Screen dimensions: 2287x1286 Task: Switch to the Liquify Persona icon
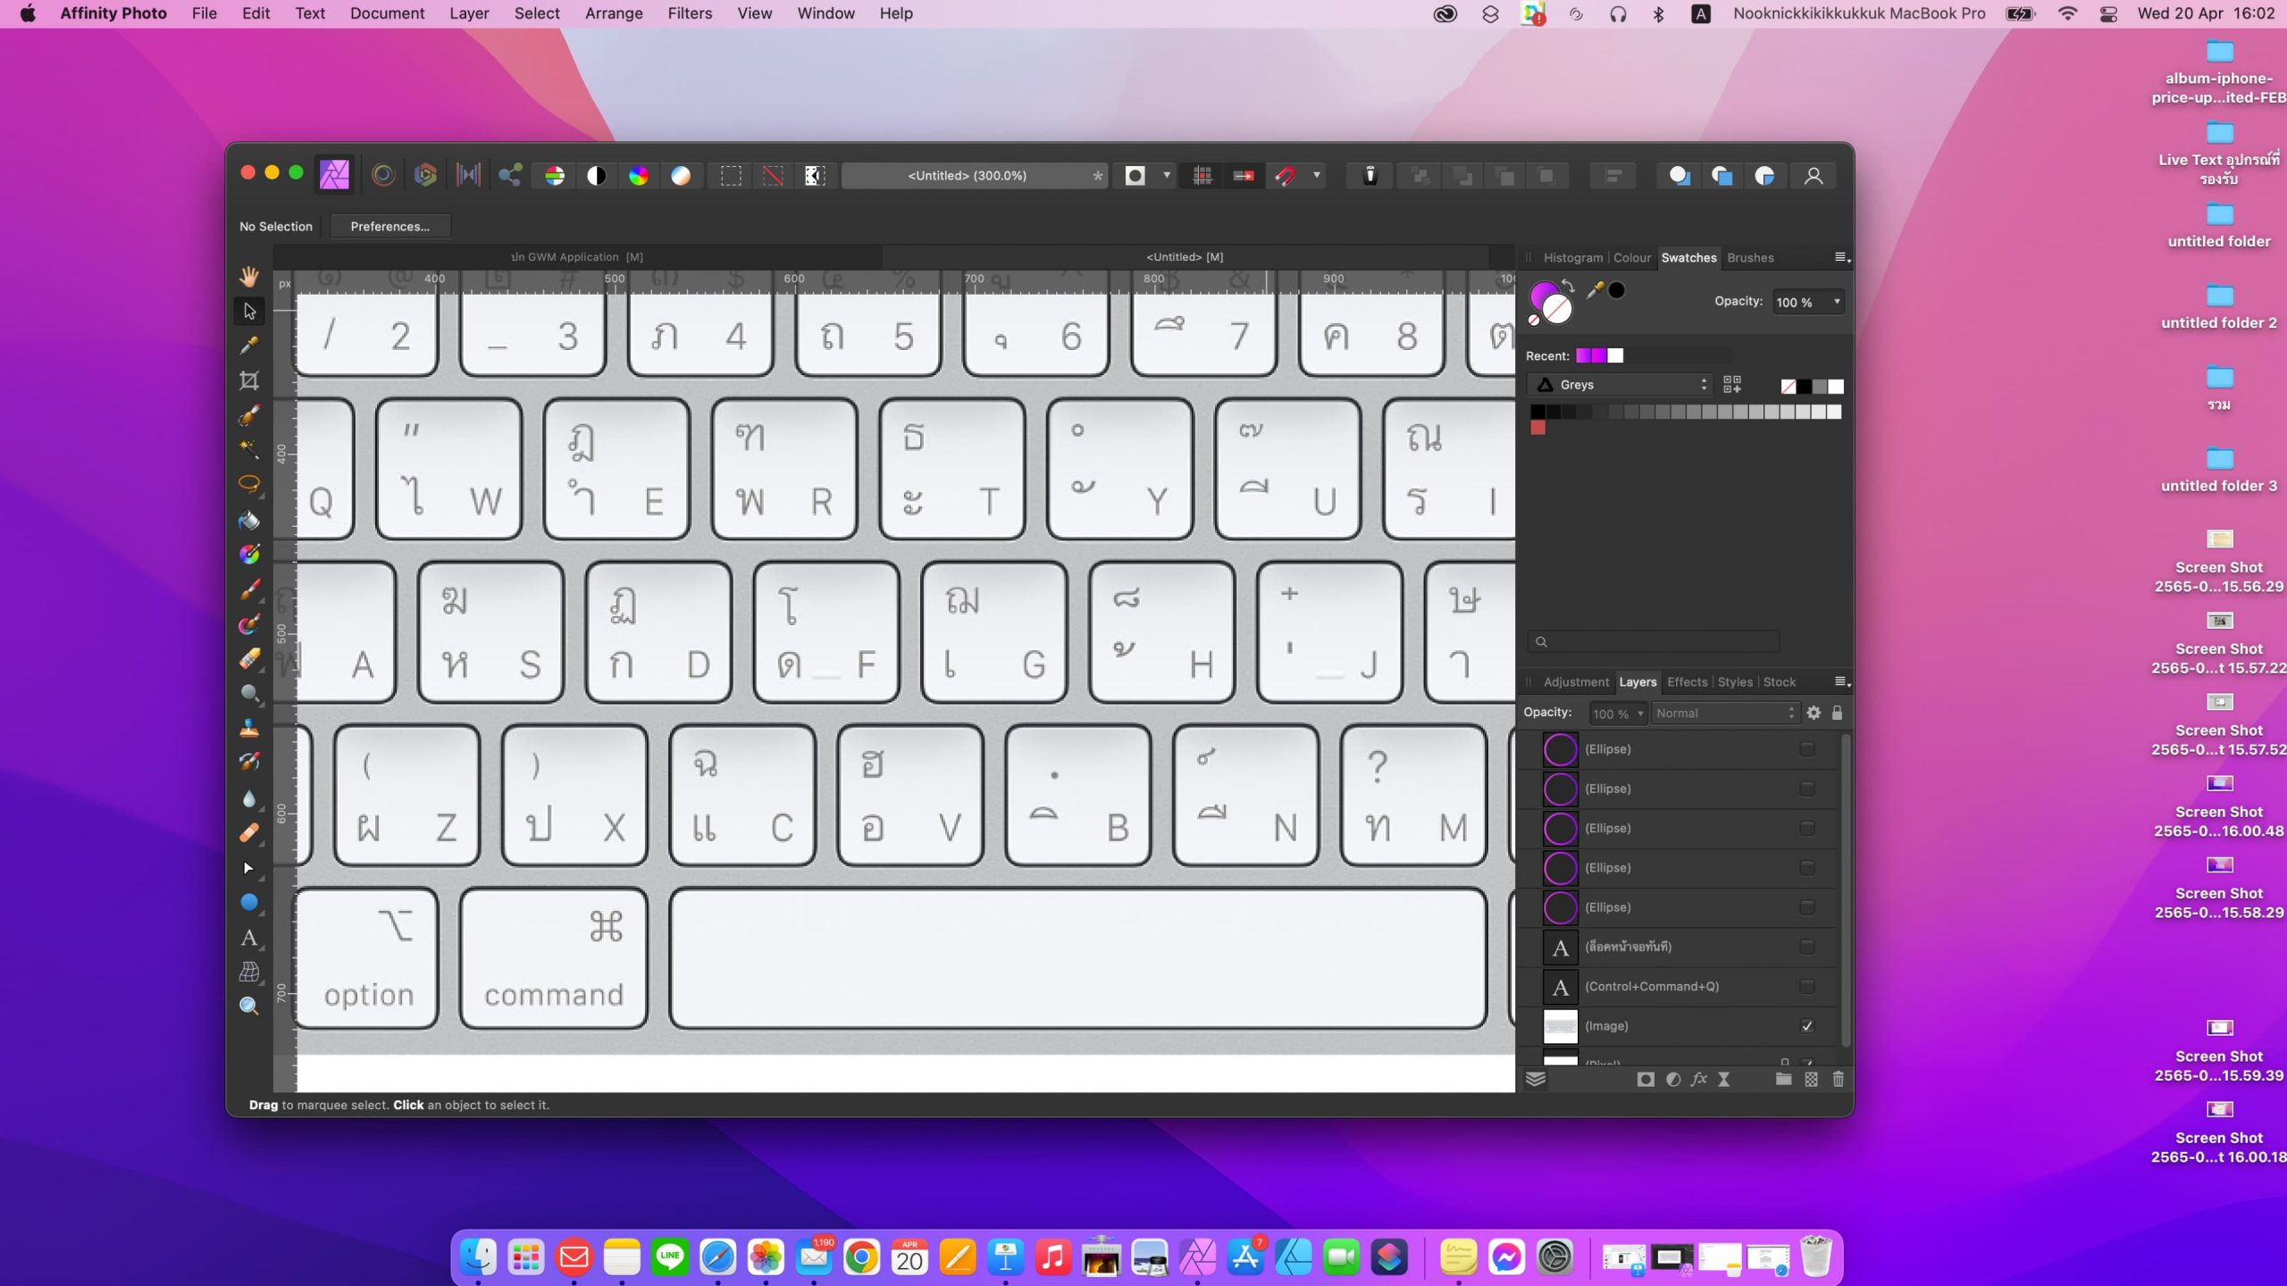[x=383, y=176]
